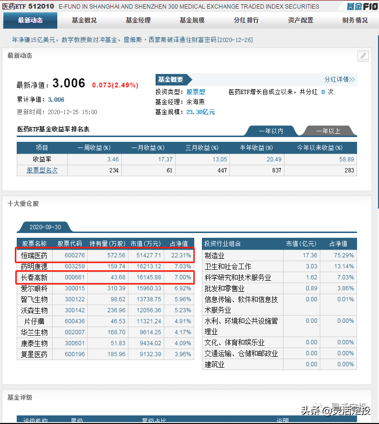Image resolution: width=379 pixels, height=424 pixels.
Task: Click the stock name 片仔癀
Action: click(34, 321)
